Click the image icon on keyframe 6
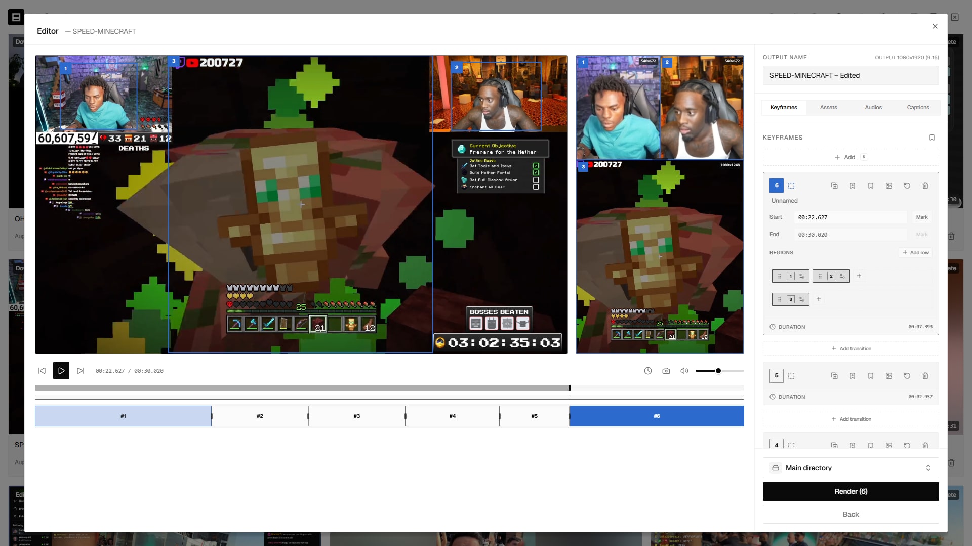Viewport: 972px width, 546px height. pos(889,186)
